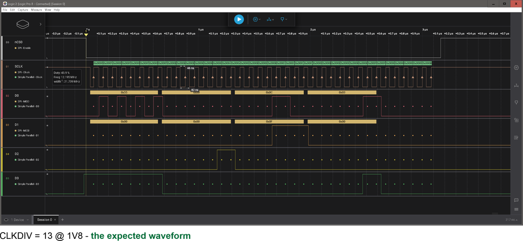Open the Edit menu
Screen dimensions: 523x241
13,10
